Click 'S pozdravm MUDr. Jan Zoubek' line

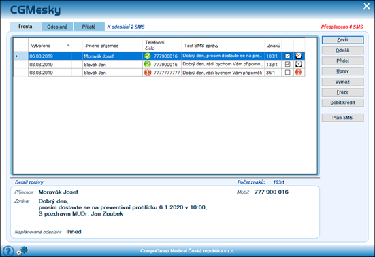(x=81, y=213)
